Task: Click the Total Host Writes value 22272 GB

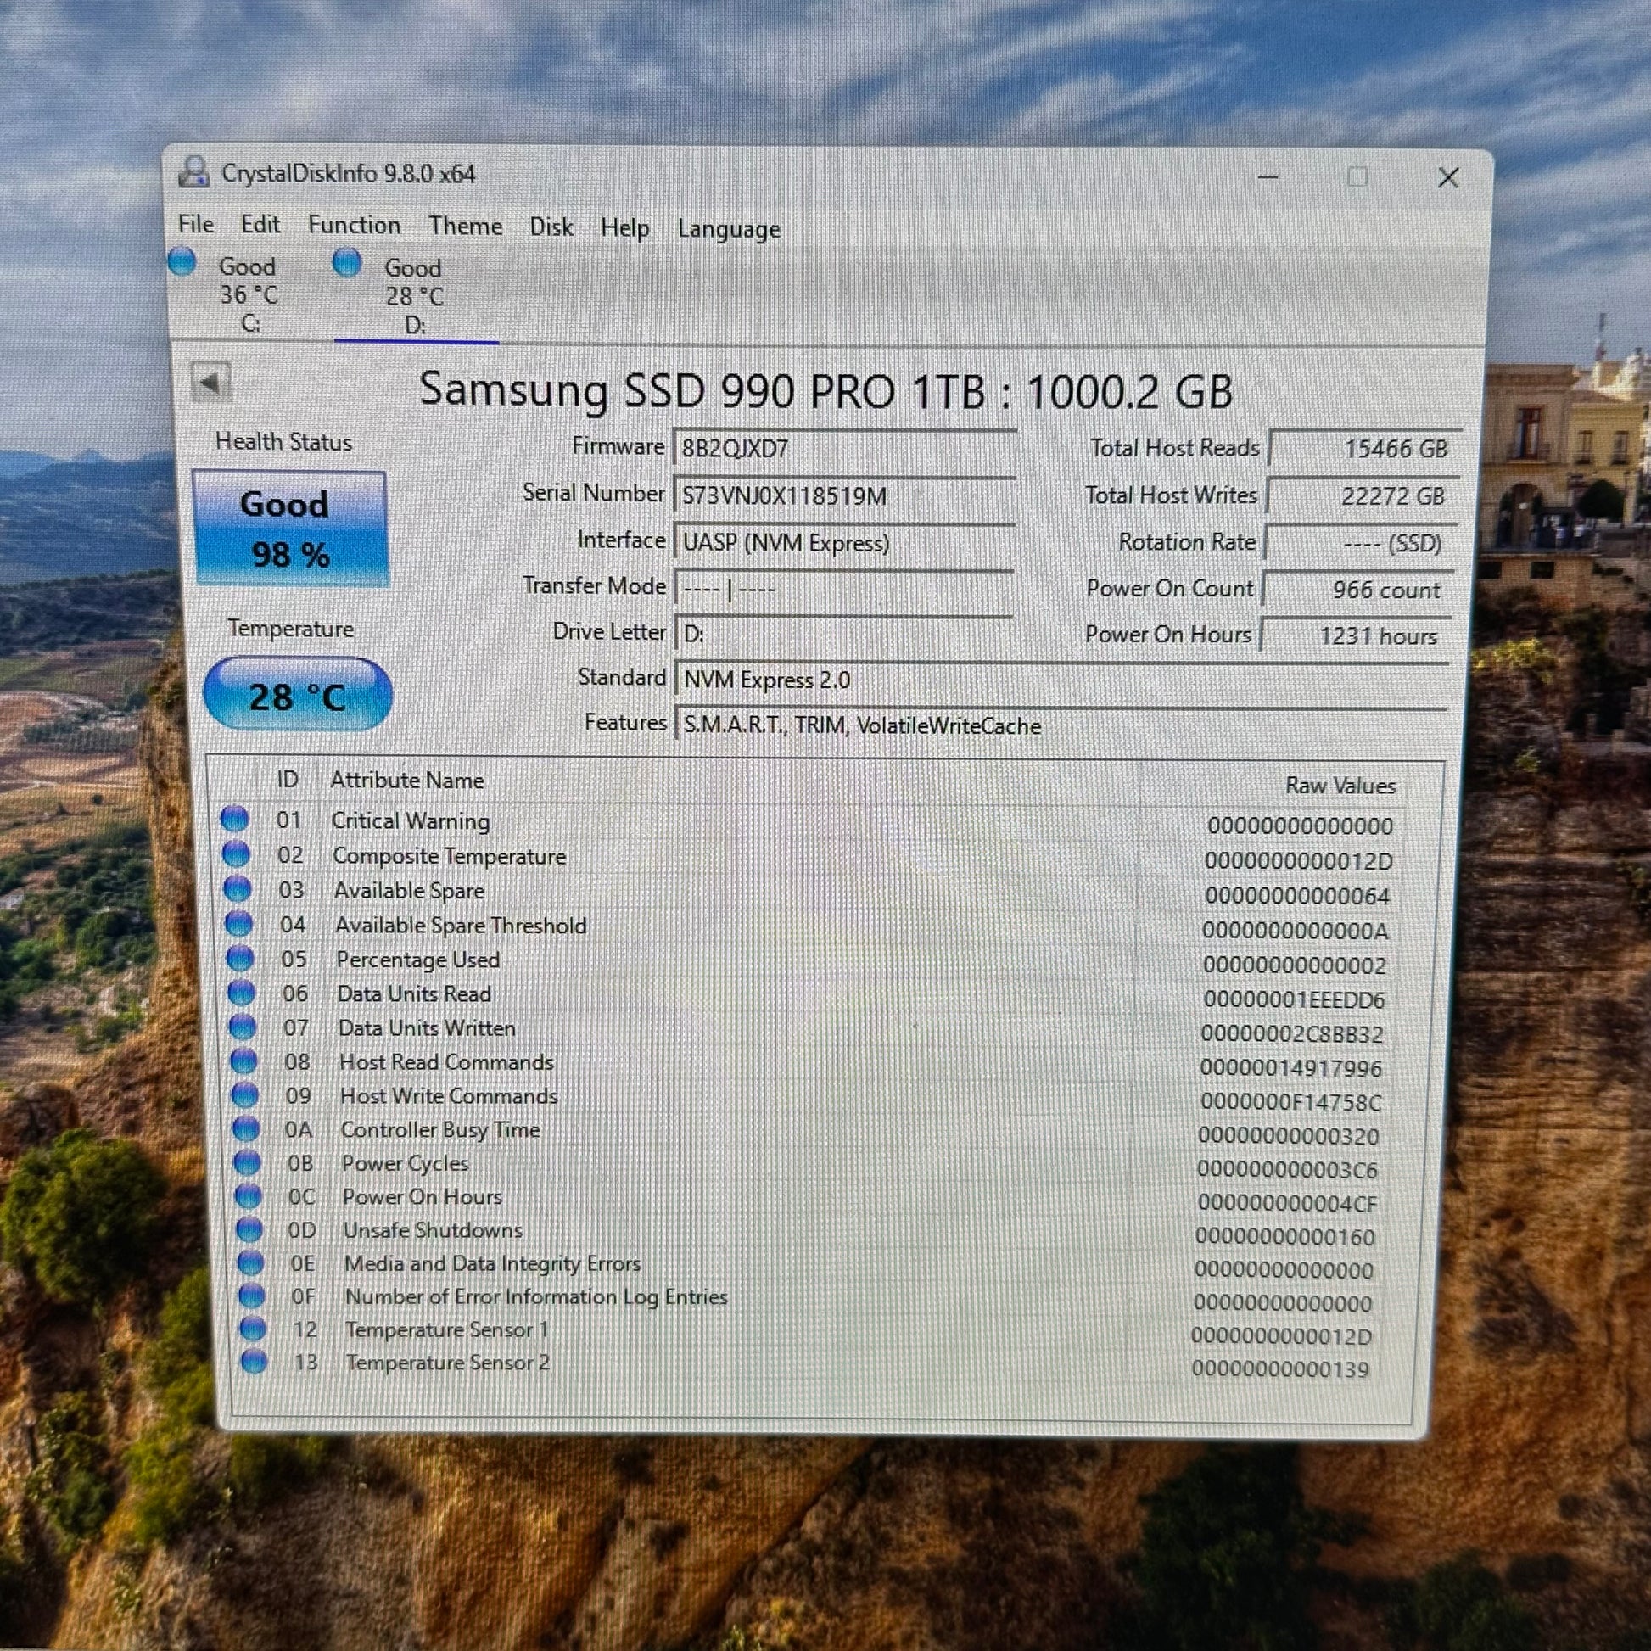Action: 1362,495
